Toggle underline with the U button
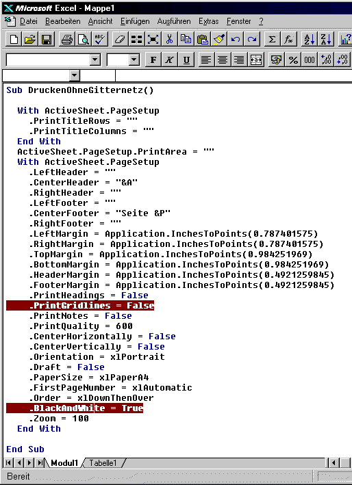Image resolution: width=352 pixels, height=485 pixels. (186, 60)
